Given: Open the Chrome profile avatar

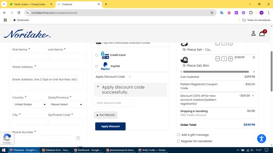Looking at the screenshot, I should (261, 13).
